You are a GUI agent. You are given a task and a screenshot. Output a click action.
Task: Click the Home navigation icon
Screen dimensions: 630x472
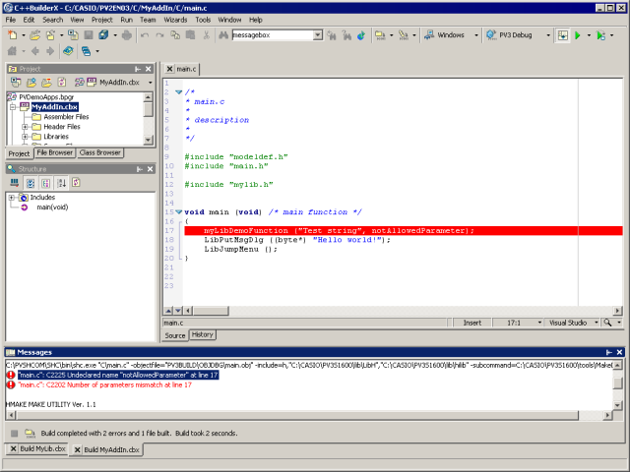pyautogui.click(x=13, y=51)
